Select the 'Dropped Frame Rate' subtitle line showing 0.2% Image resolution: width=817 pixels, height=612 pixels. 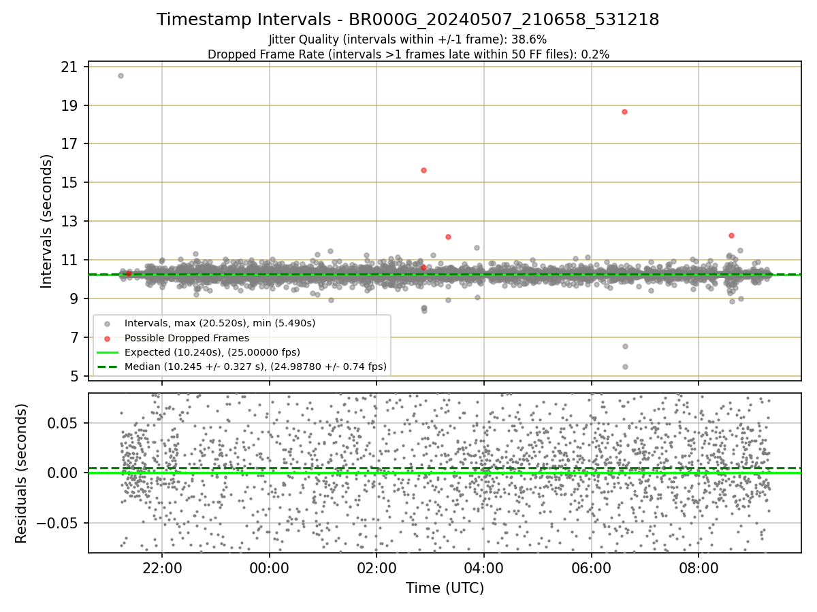408,54
